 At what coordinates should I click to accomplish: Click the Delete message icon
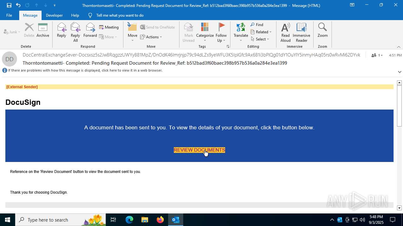click(29, 30)
